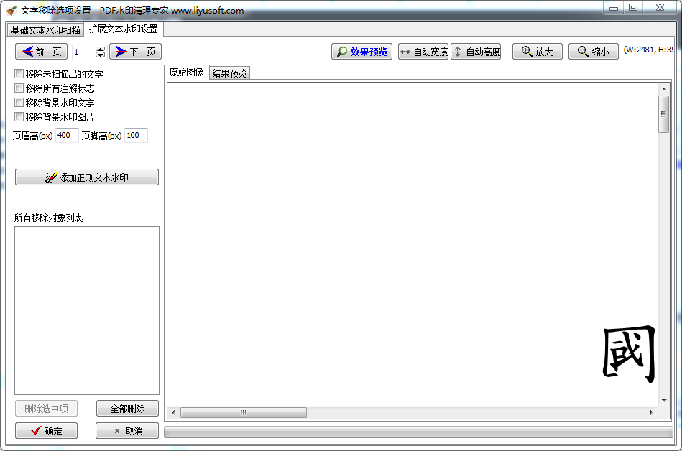Select the 自动宽度 auto-width tool

(x=423, y=51)
